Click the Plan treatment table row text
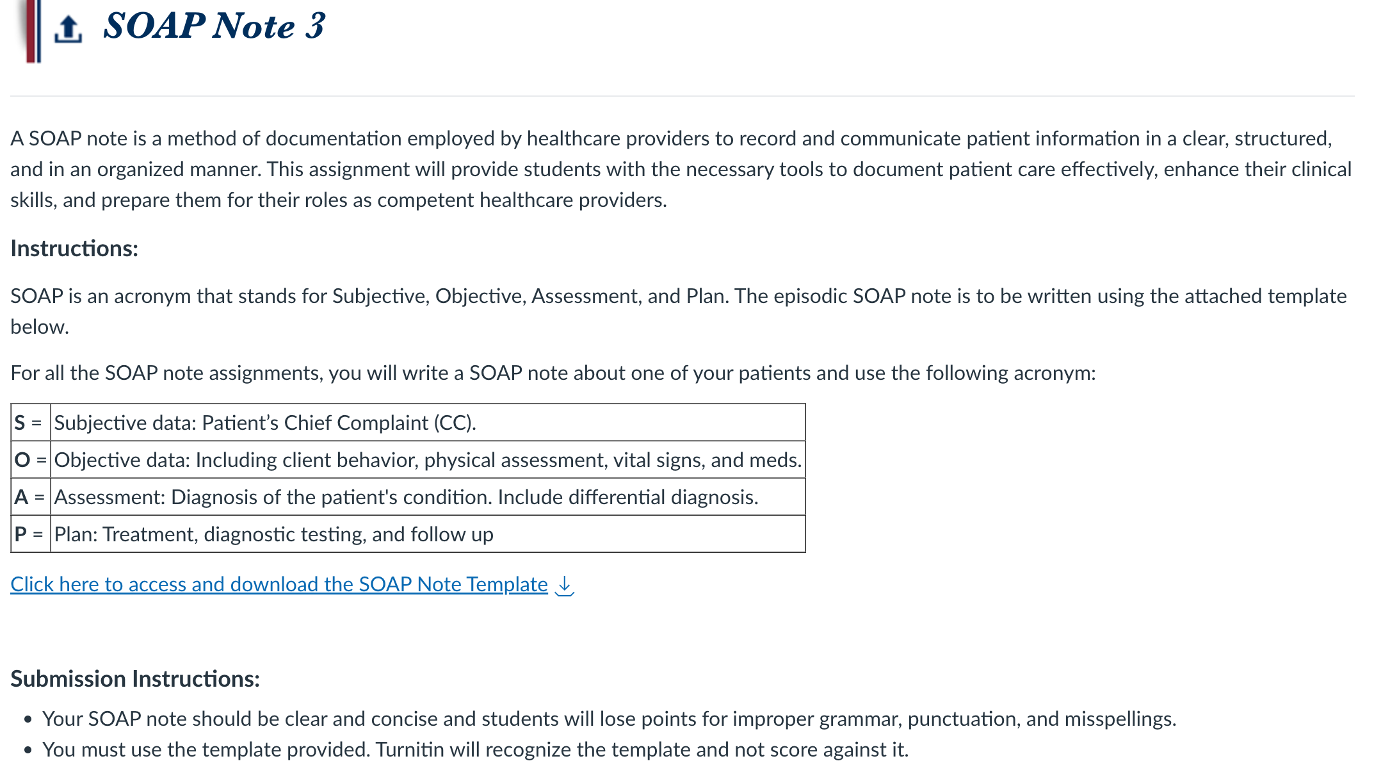Image resolution: width=1374 pixels, height=770 pixels. 273,534
